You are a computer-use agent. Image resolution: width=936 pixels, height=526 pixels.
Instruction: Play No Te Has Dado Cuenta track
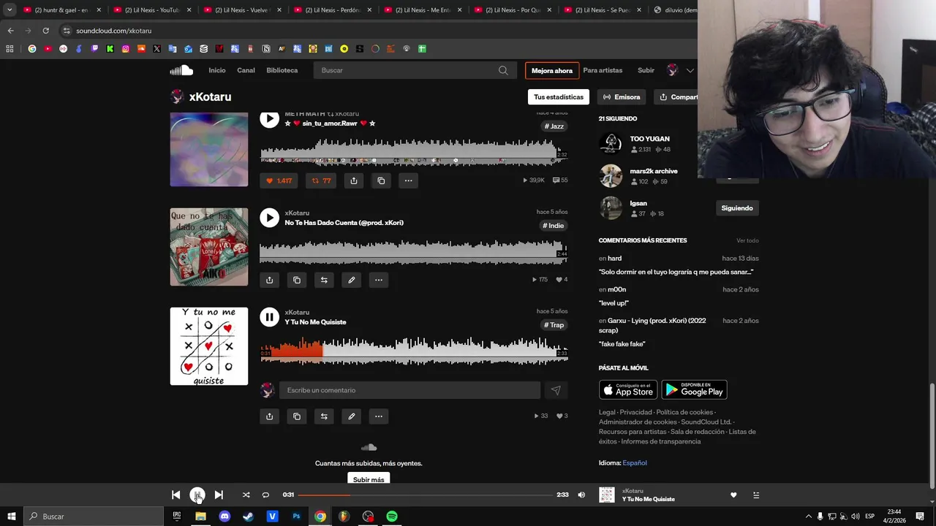pyautogui.click(x=270, y=218)
